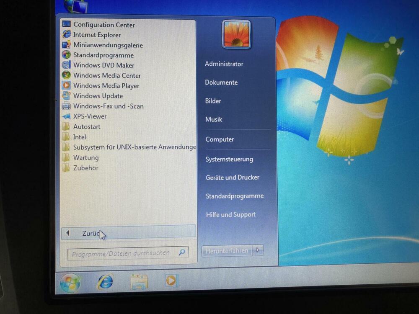
Task: Open Computer from the Start menu
Action: (220, 139)
